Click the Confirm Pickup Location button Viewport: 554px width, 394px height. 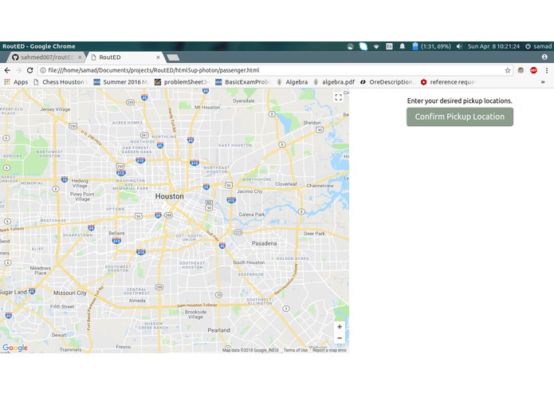[x=460, y=117]
